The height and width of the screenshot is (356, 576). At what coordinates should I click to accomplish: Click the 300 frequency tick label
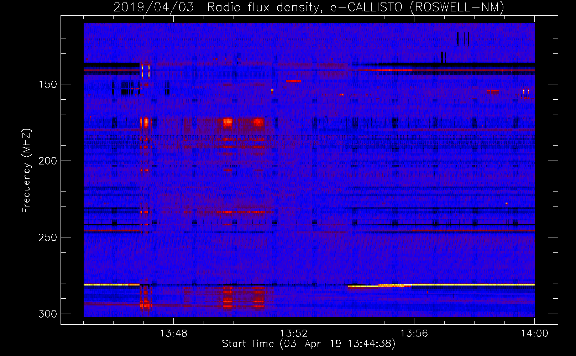[x=48, y=314]
